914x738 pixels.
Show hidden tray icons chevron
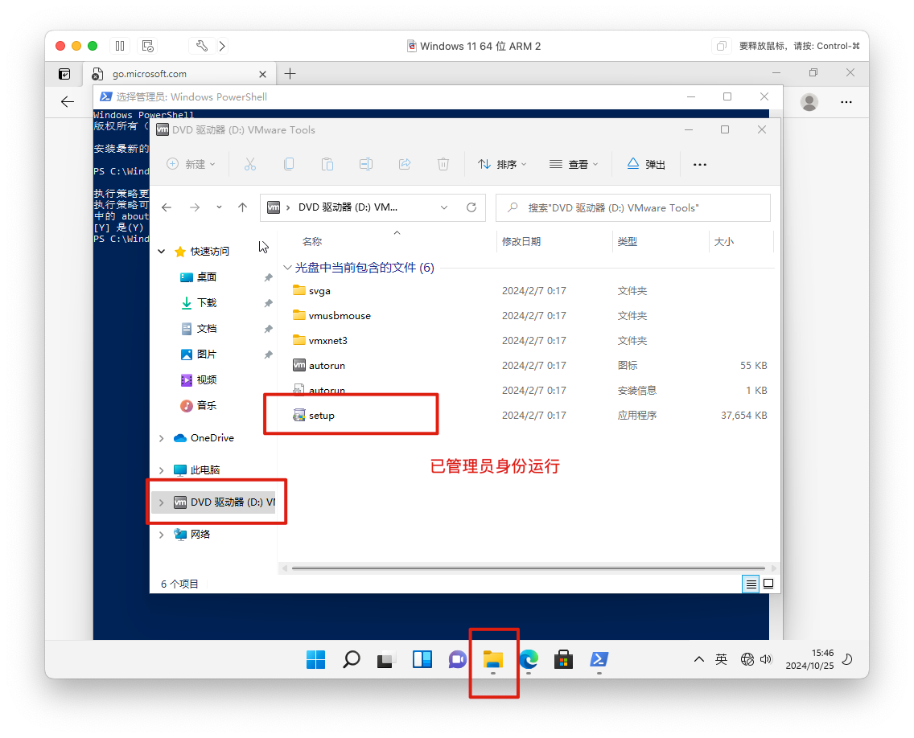coord(698,659)
